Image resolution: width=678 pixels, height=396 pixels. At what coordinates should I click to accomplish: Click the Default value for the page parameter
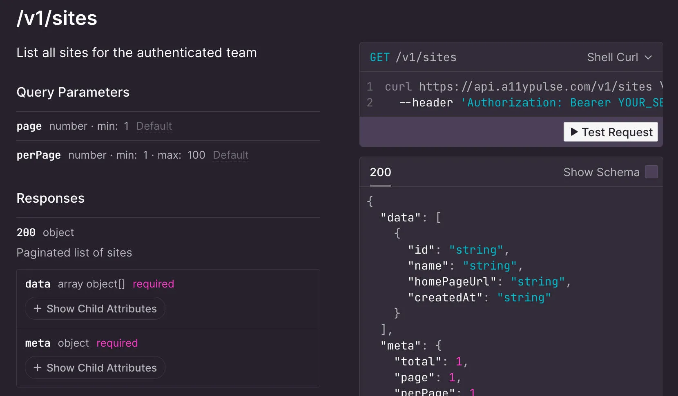point(154,126)
